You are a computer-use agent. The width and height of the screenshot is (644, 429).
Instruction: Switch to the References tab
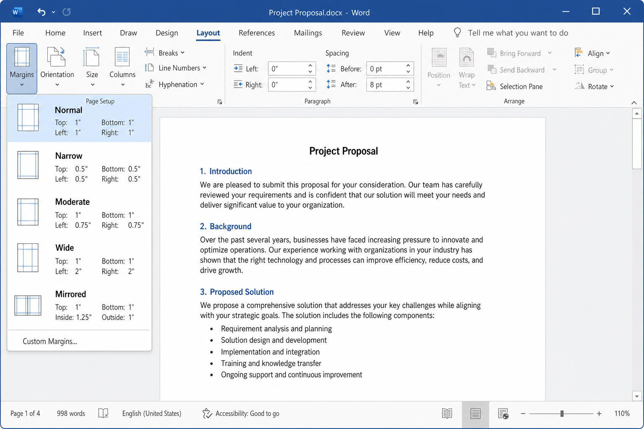tap(257, 33)
